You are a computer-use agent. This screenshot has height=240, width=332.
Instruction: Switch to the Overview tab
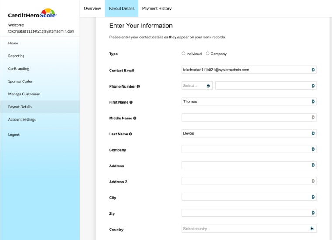pos(92,8)
